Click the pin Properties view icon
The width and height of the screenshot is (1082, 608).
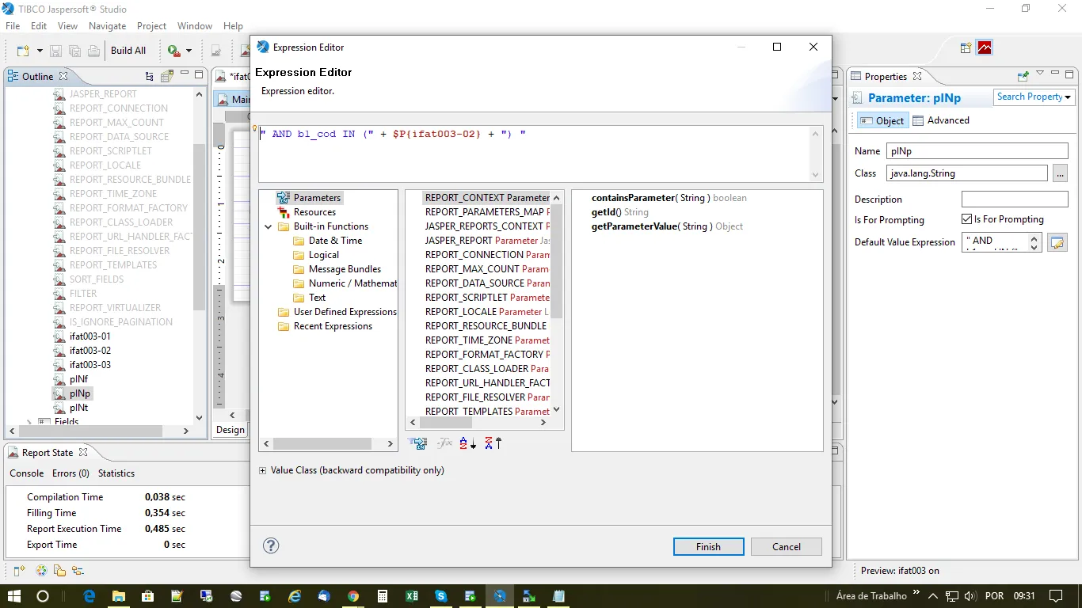(1023, 76)
